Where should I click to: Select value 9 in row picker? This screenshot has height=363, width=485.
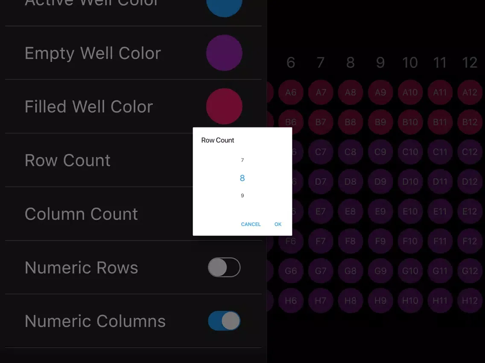tap(242, 196)
